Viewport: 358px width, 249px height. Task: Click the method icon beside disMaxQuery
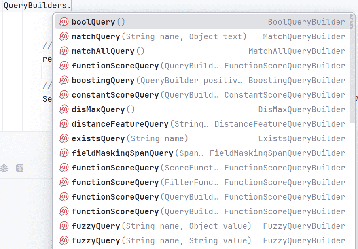tap(64, 110)
